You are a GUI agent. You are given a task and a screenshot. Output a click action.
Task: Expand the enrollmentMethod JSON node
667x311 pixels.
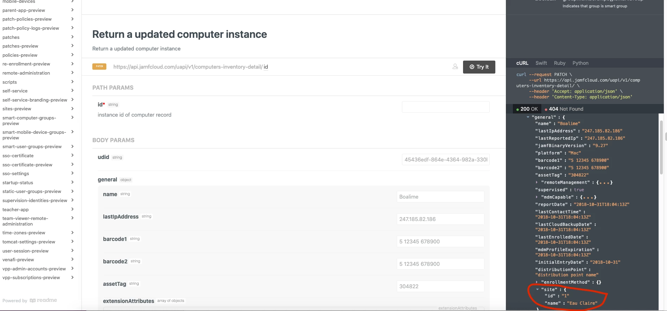[537, 282]
